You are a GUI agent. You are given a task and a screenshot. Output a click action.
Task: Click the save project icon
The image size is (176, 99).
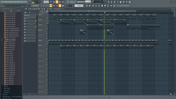[x=120, y=2]
